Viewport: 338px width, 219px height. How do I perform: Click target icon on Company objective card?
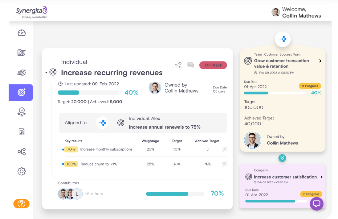point(249,177)
